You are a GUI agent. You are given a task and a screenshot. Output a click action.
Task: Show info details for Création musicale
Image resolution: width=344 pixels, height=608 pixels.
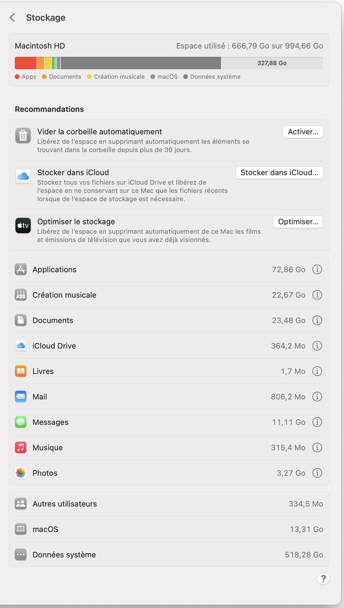pos(317,295)
